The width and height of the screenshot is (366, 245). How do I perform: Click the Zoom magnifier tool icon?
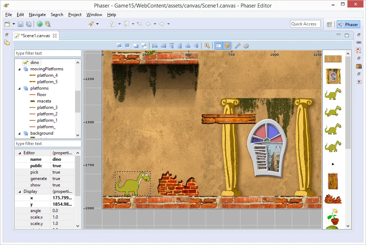coord(207,46)
